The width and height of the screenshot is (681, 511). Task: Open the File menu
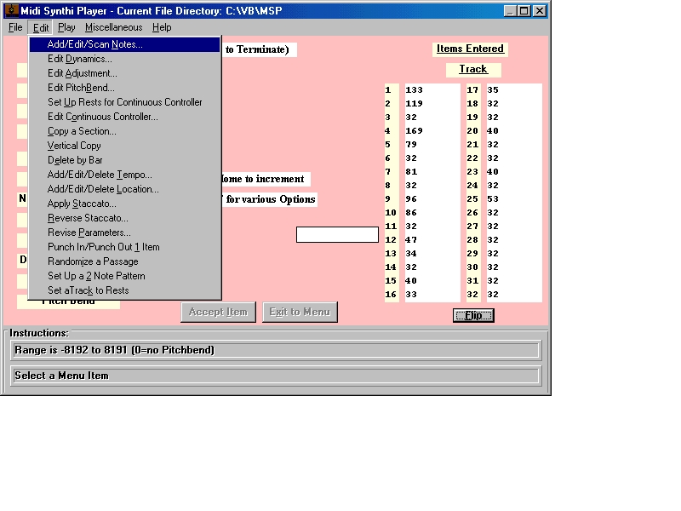point(15,27)
